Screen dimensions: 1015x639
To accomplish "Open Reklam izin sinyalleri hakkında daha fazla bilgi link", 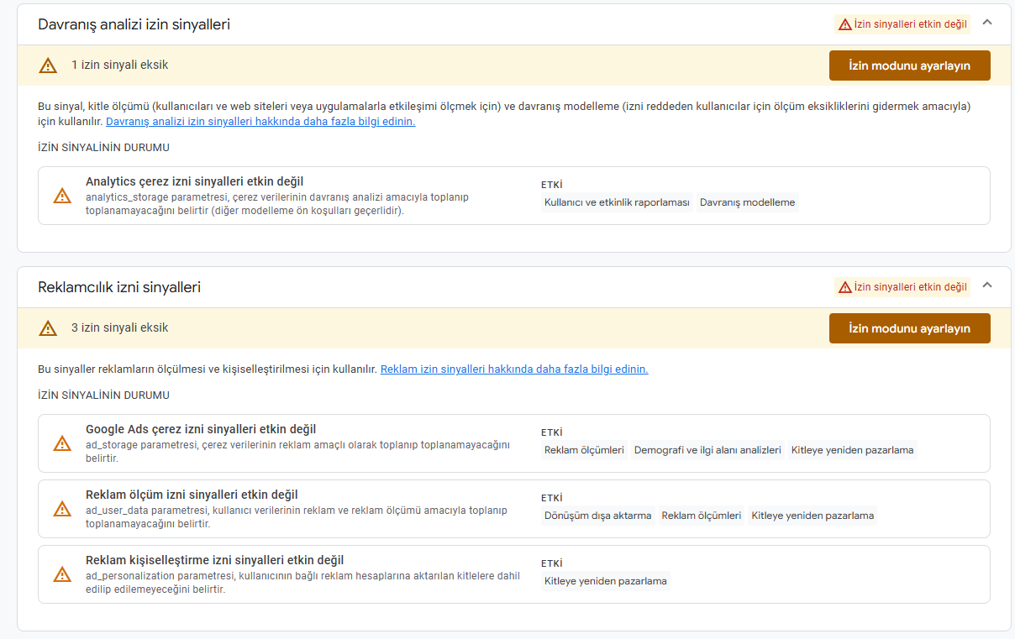I will coord(514,369).
